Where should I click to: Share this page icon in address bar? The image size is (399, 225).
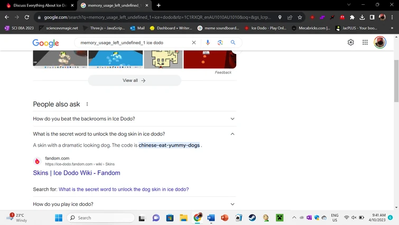(290, 17)
